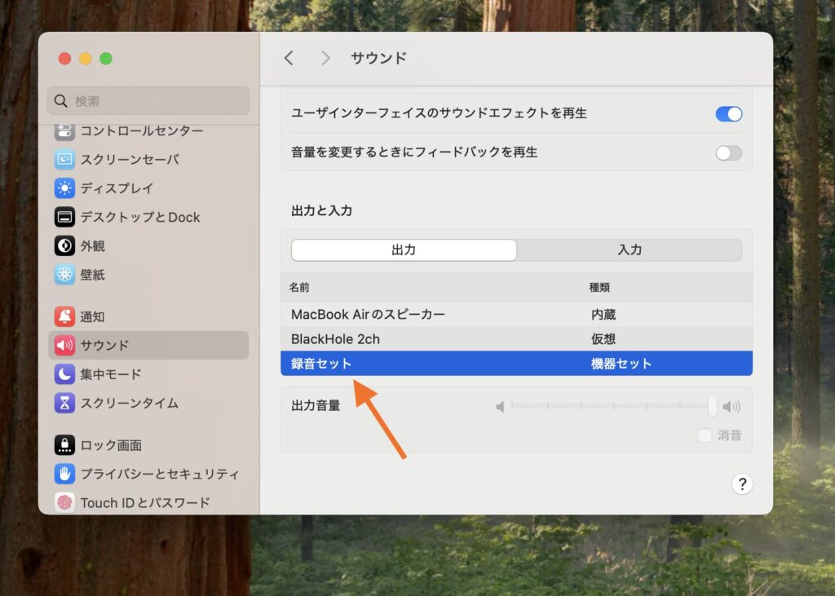
Task: Go back with the left chevron
Action: (289, 58)
